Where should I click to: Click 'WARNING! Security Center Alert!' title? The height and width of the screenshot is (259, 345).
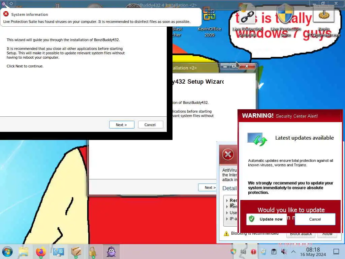pyautogui.click(x=280, y=116)
